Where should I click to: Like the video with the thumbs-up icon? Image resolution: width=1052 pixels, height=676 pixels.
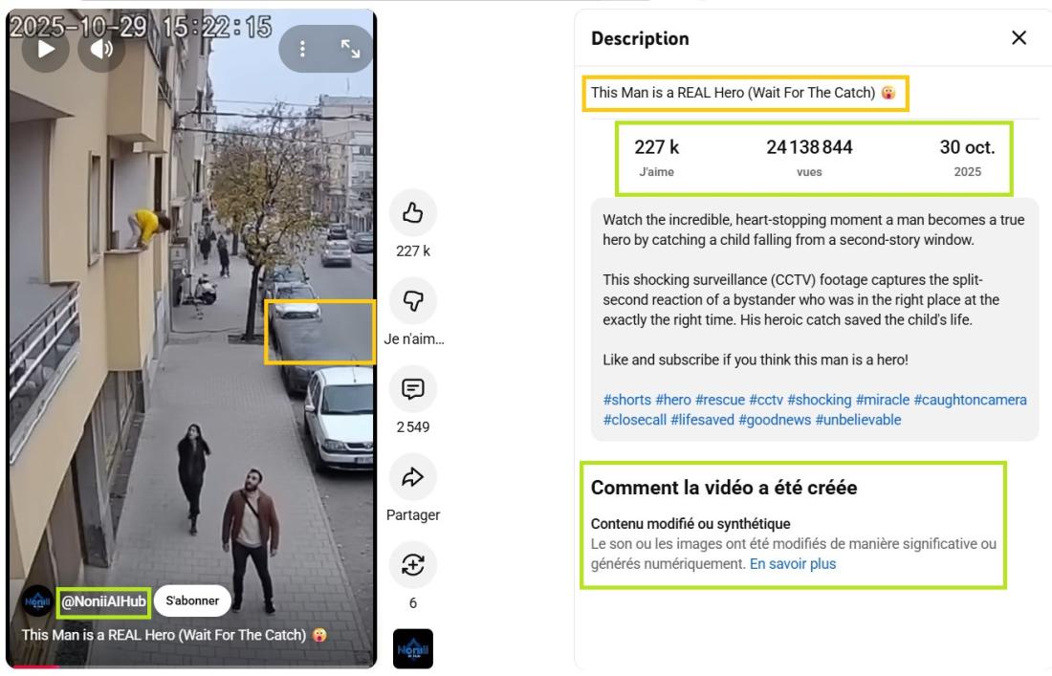(412, 213)
